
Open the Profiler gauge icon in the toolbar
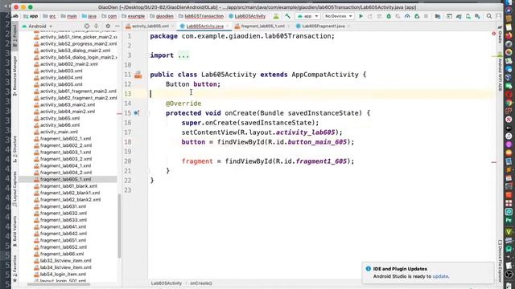(407, 16)
